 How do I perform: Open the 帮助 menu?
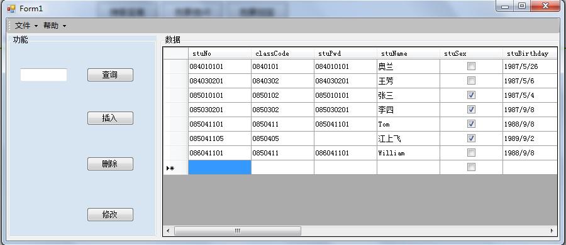(55, 26)
